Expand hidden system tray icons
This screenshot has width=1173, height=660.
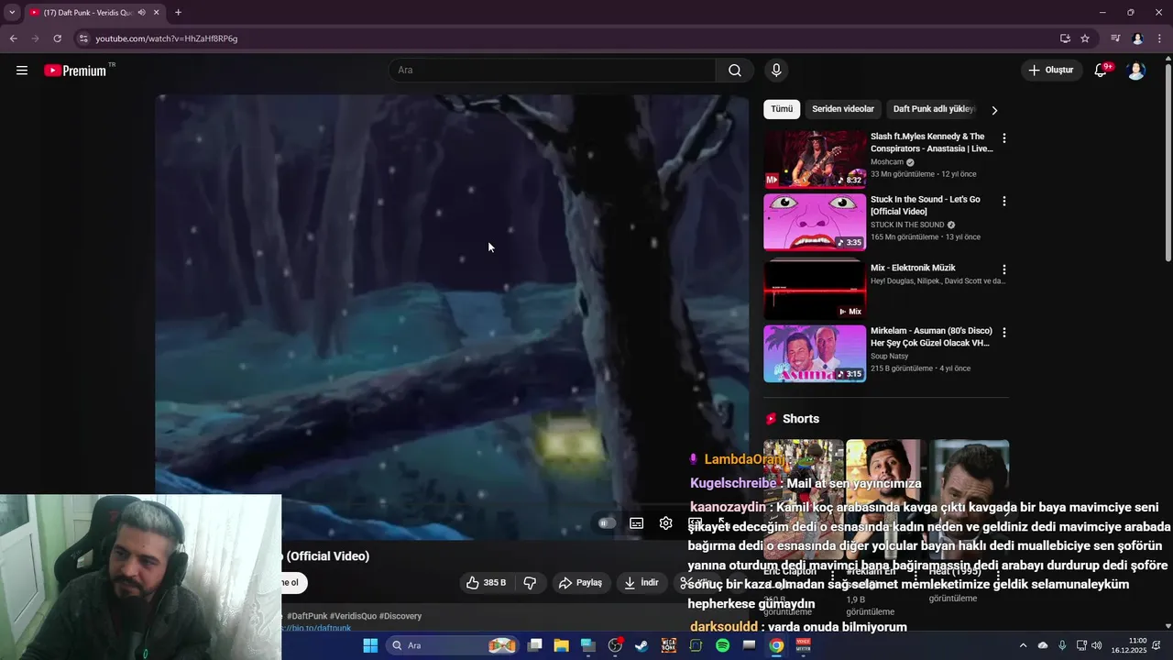click(x=1024, y=645)
